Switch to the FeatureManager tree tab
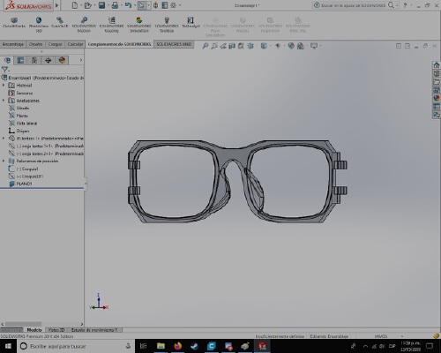This screenshot has width=441, height=353. [7, 60]
